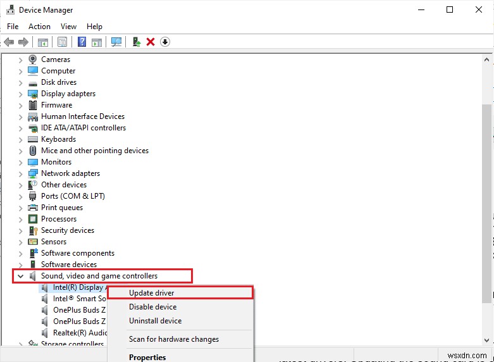Select Scan for hardware changes entry
Screen dimensions: 494x362
(180, 339)
